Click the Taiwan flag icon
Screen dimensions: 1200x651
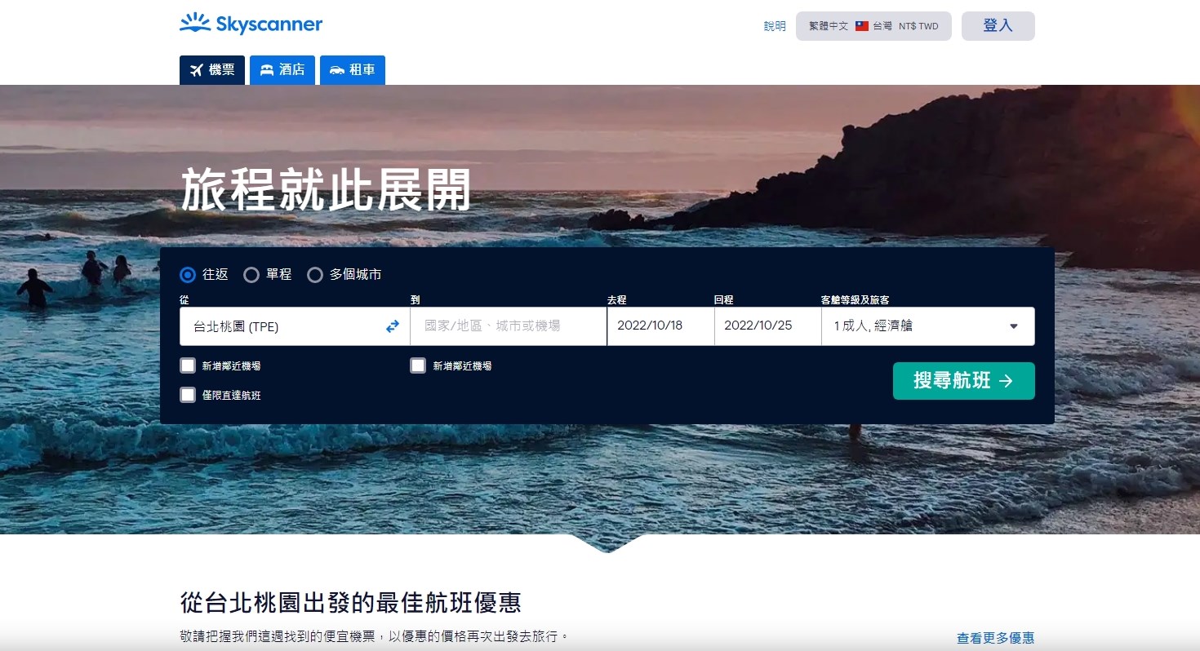tap(862, 26)
